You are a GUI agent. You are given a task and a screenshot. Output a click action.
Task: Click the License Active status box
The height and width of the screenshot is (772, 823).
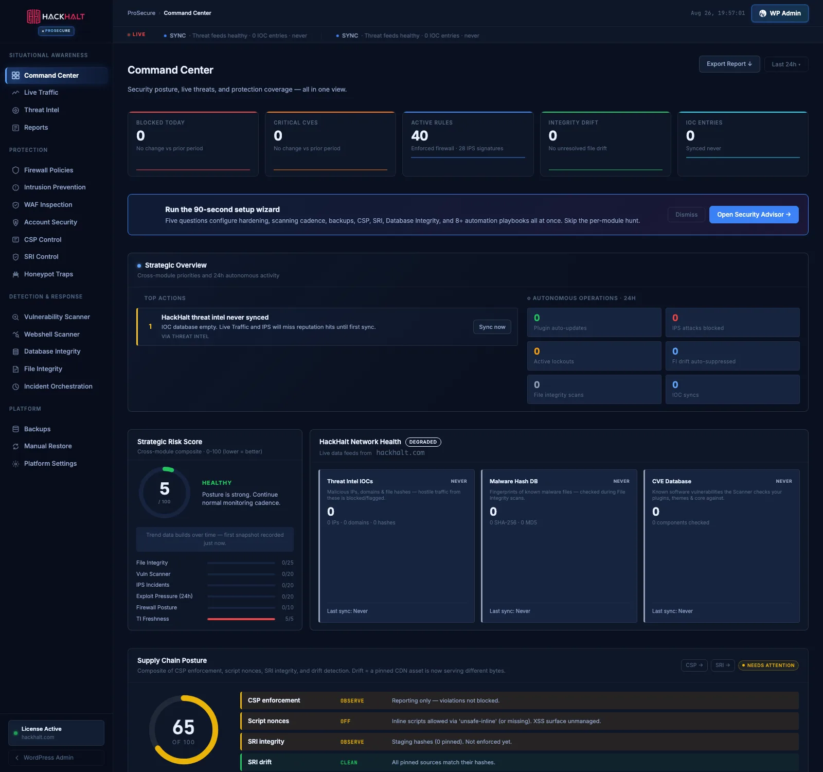point(56,733)
